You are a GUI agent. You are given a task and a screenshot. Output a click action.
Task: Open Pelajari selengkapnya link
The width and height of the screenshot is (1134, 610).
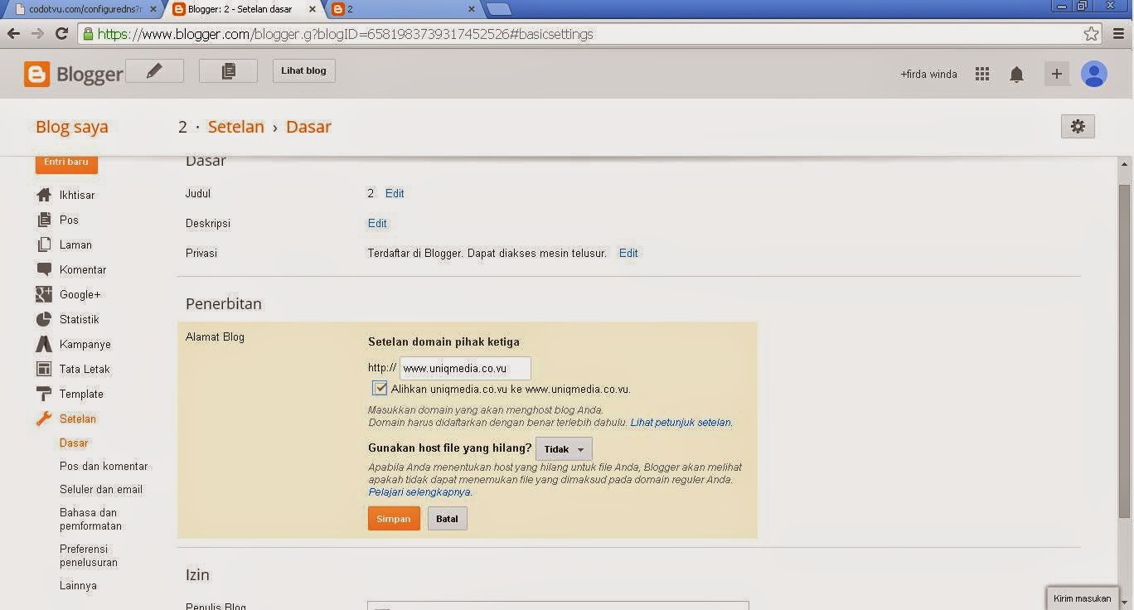419,491
